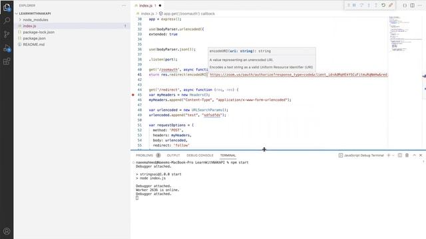
Task: Open the Explorer view in activity bar
Action: [7, 7]
